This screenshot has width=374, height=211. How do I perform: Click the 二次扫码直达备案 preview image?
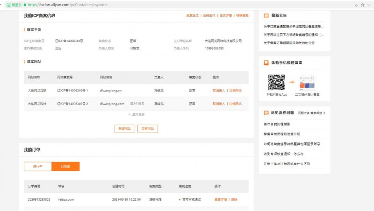pos(307,83)
